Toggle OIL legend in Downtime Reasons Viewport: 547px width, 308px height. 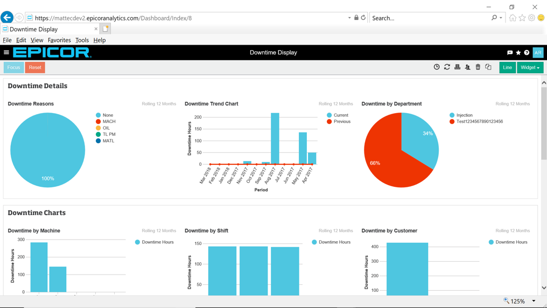click(103, 128)
